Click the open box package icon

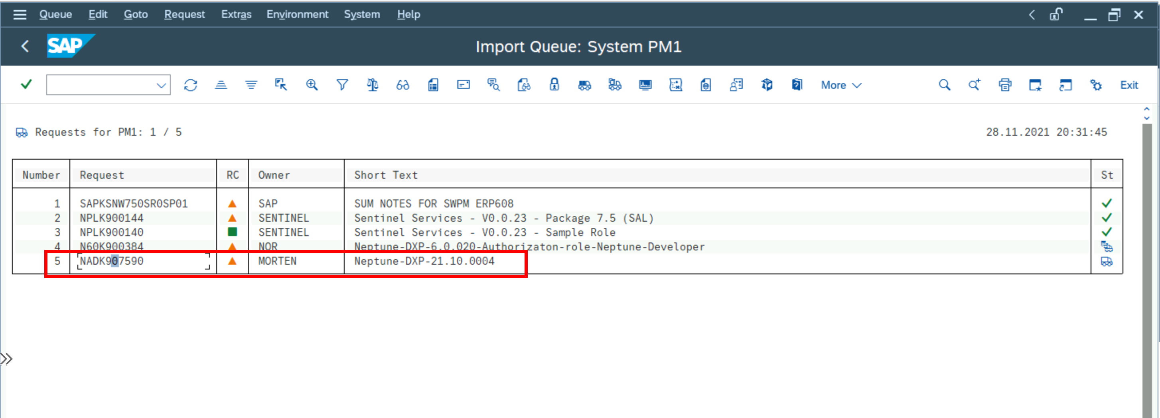pyautogui.click(x=767, y=85)
